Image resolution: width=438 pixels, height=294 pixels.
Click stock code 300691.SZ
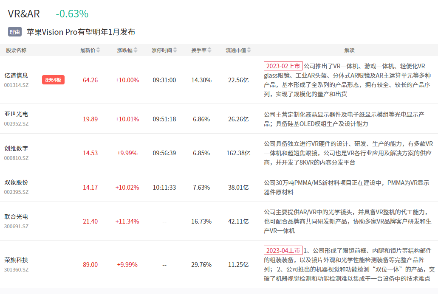[x=16, y=226]
